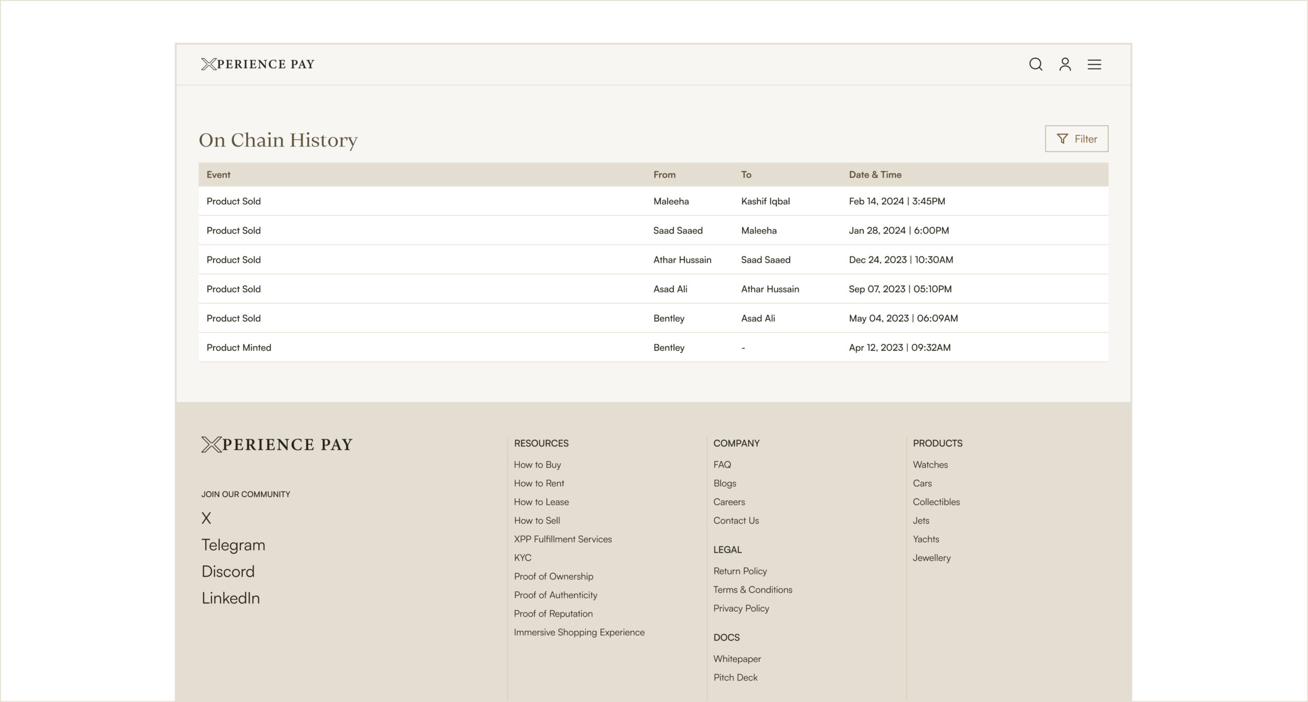Click the Event column header
1308x702 pixels.
point(218,175)
